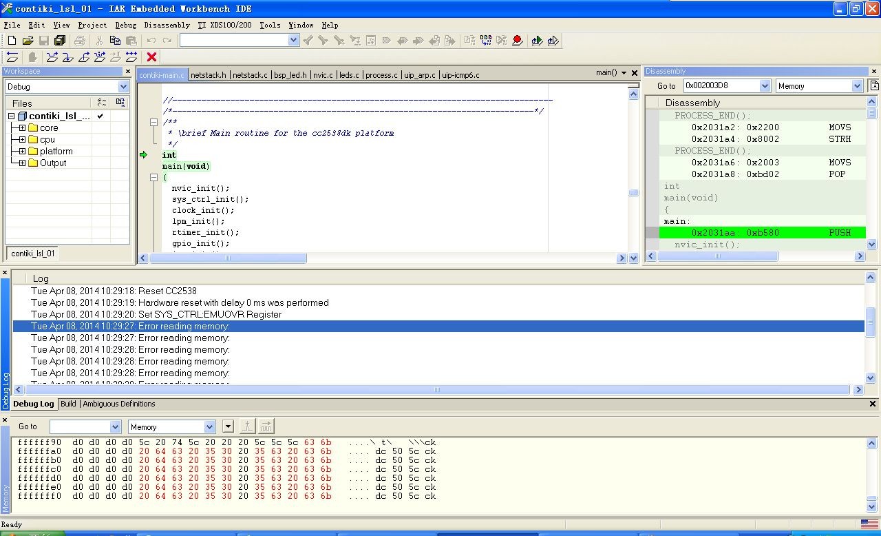Click the Toggle Breakpoint red circle icon
Screen dimensions: 881x536
[x=518, y=41]
